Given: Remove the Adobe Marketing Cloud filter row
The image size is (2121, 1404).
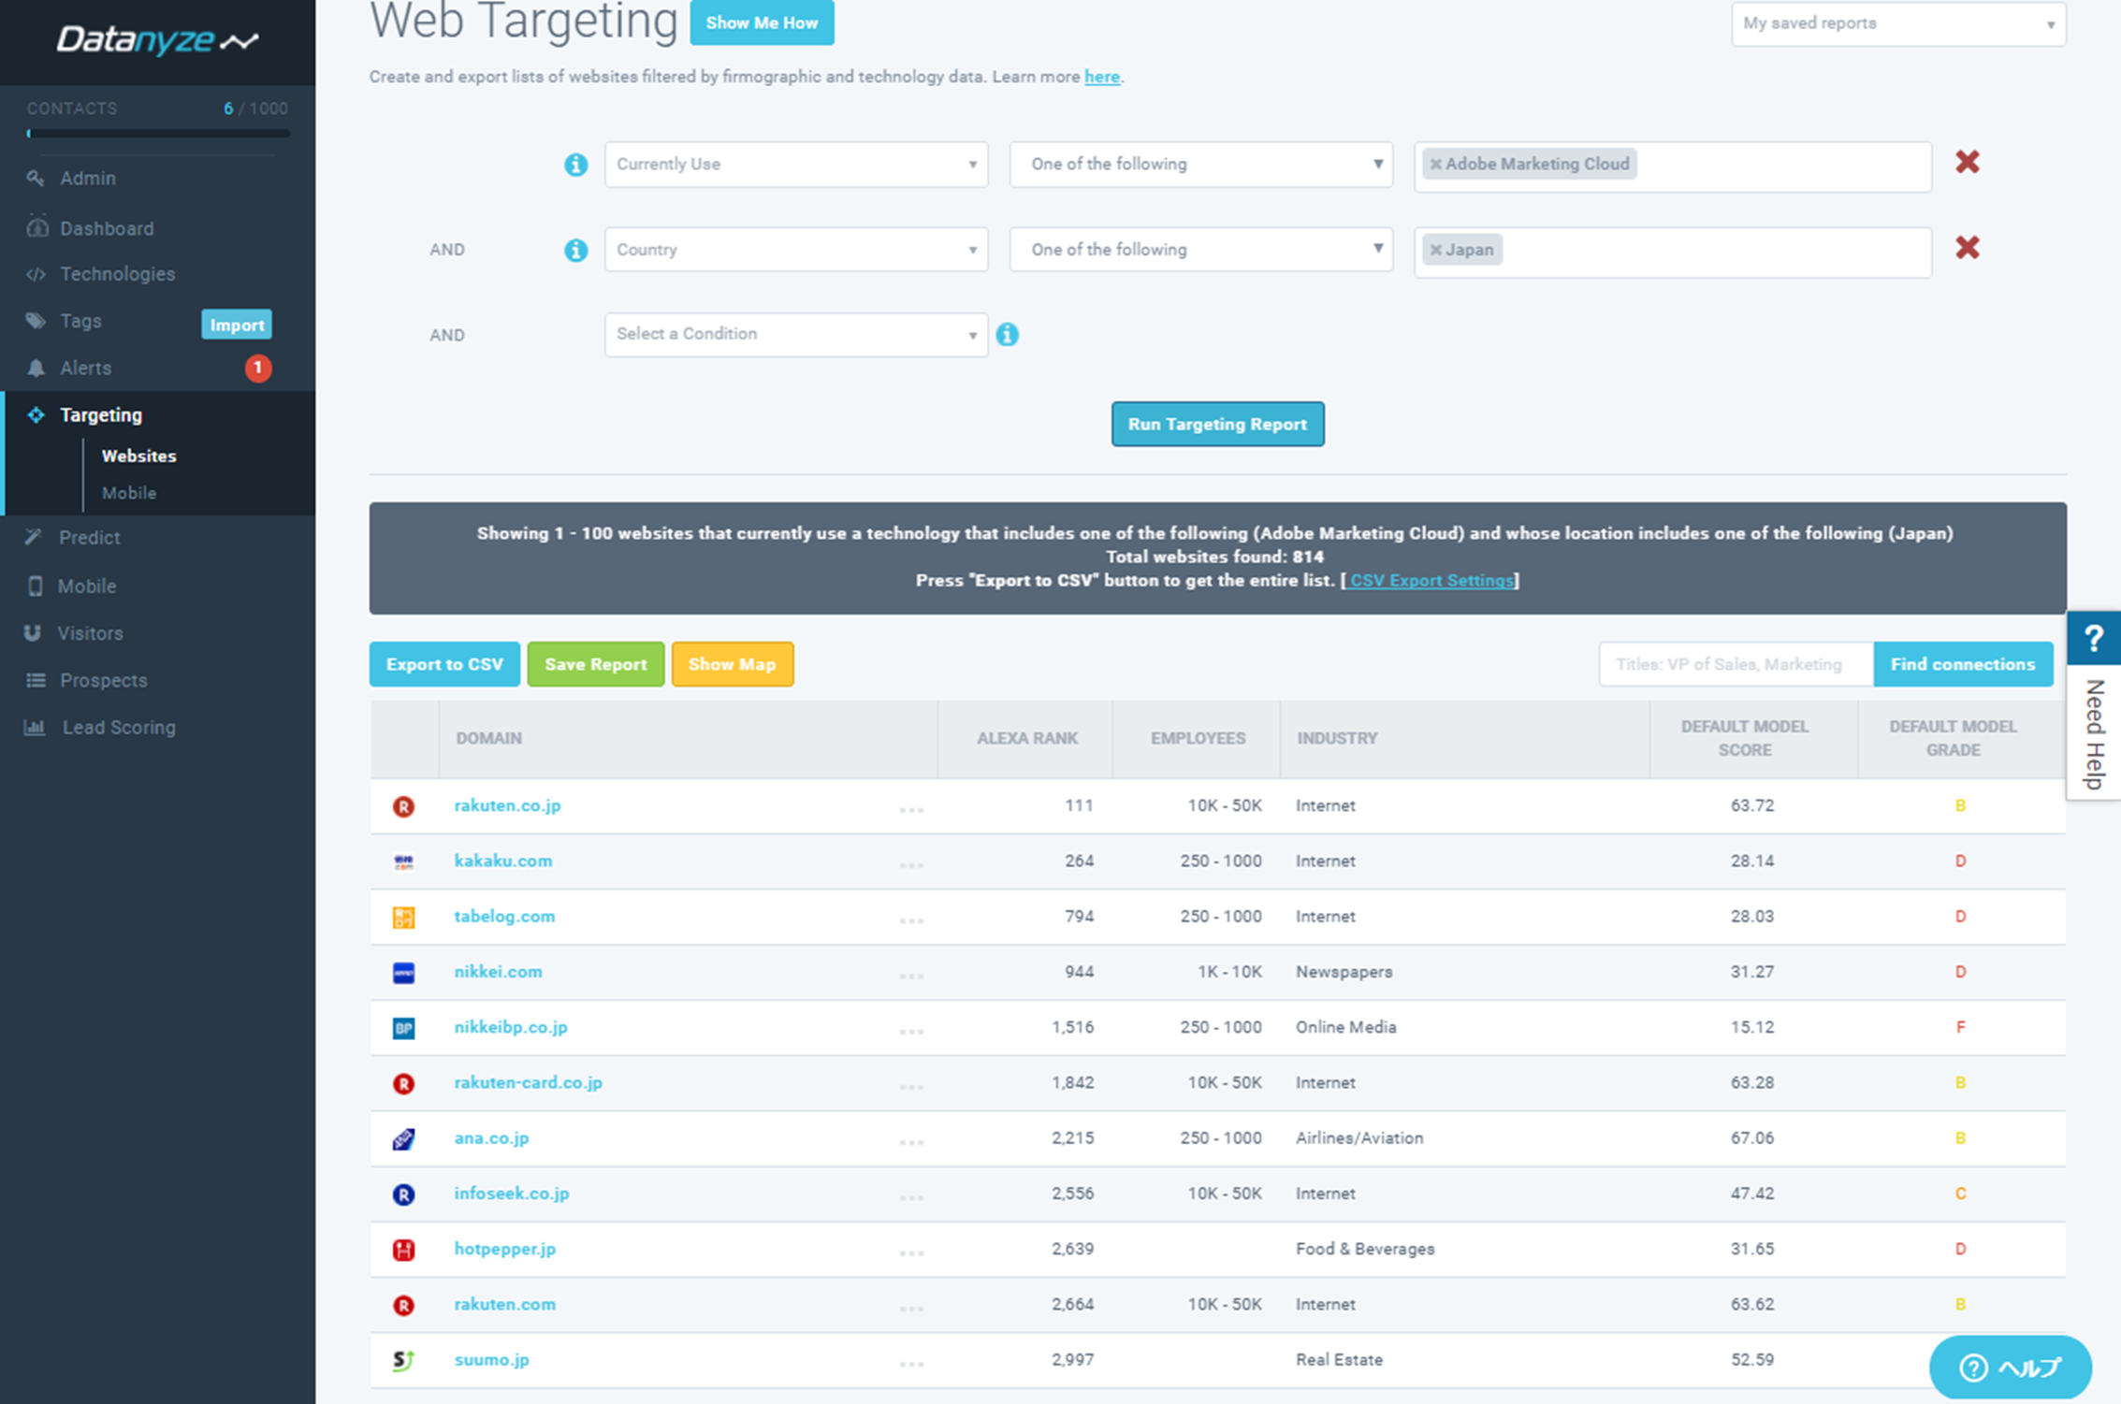Looking at the screenshot, I should (1967, 163).
